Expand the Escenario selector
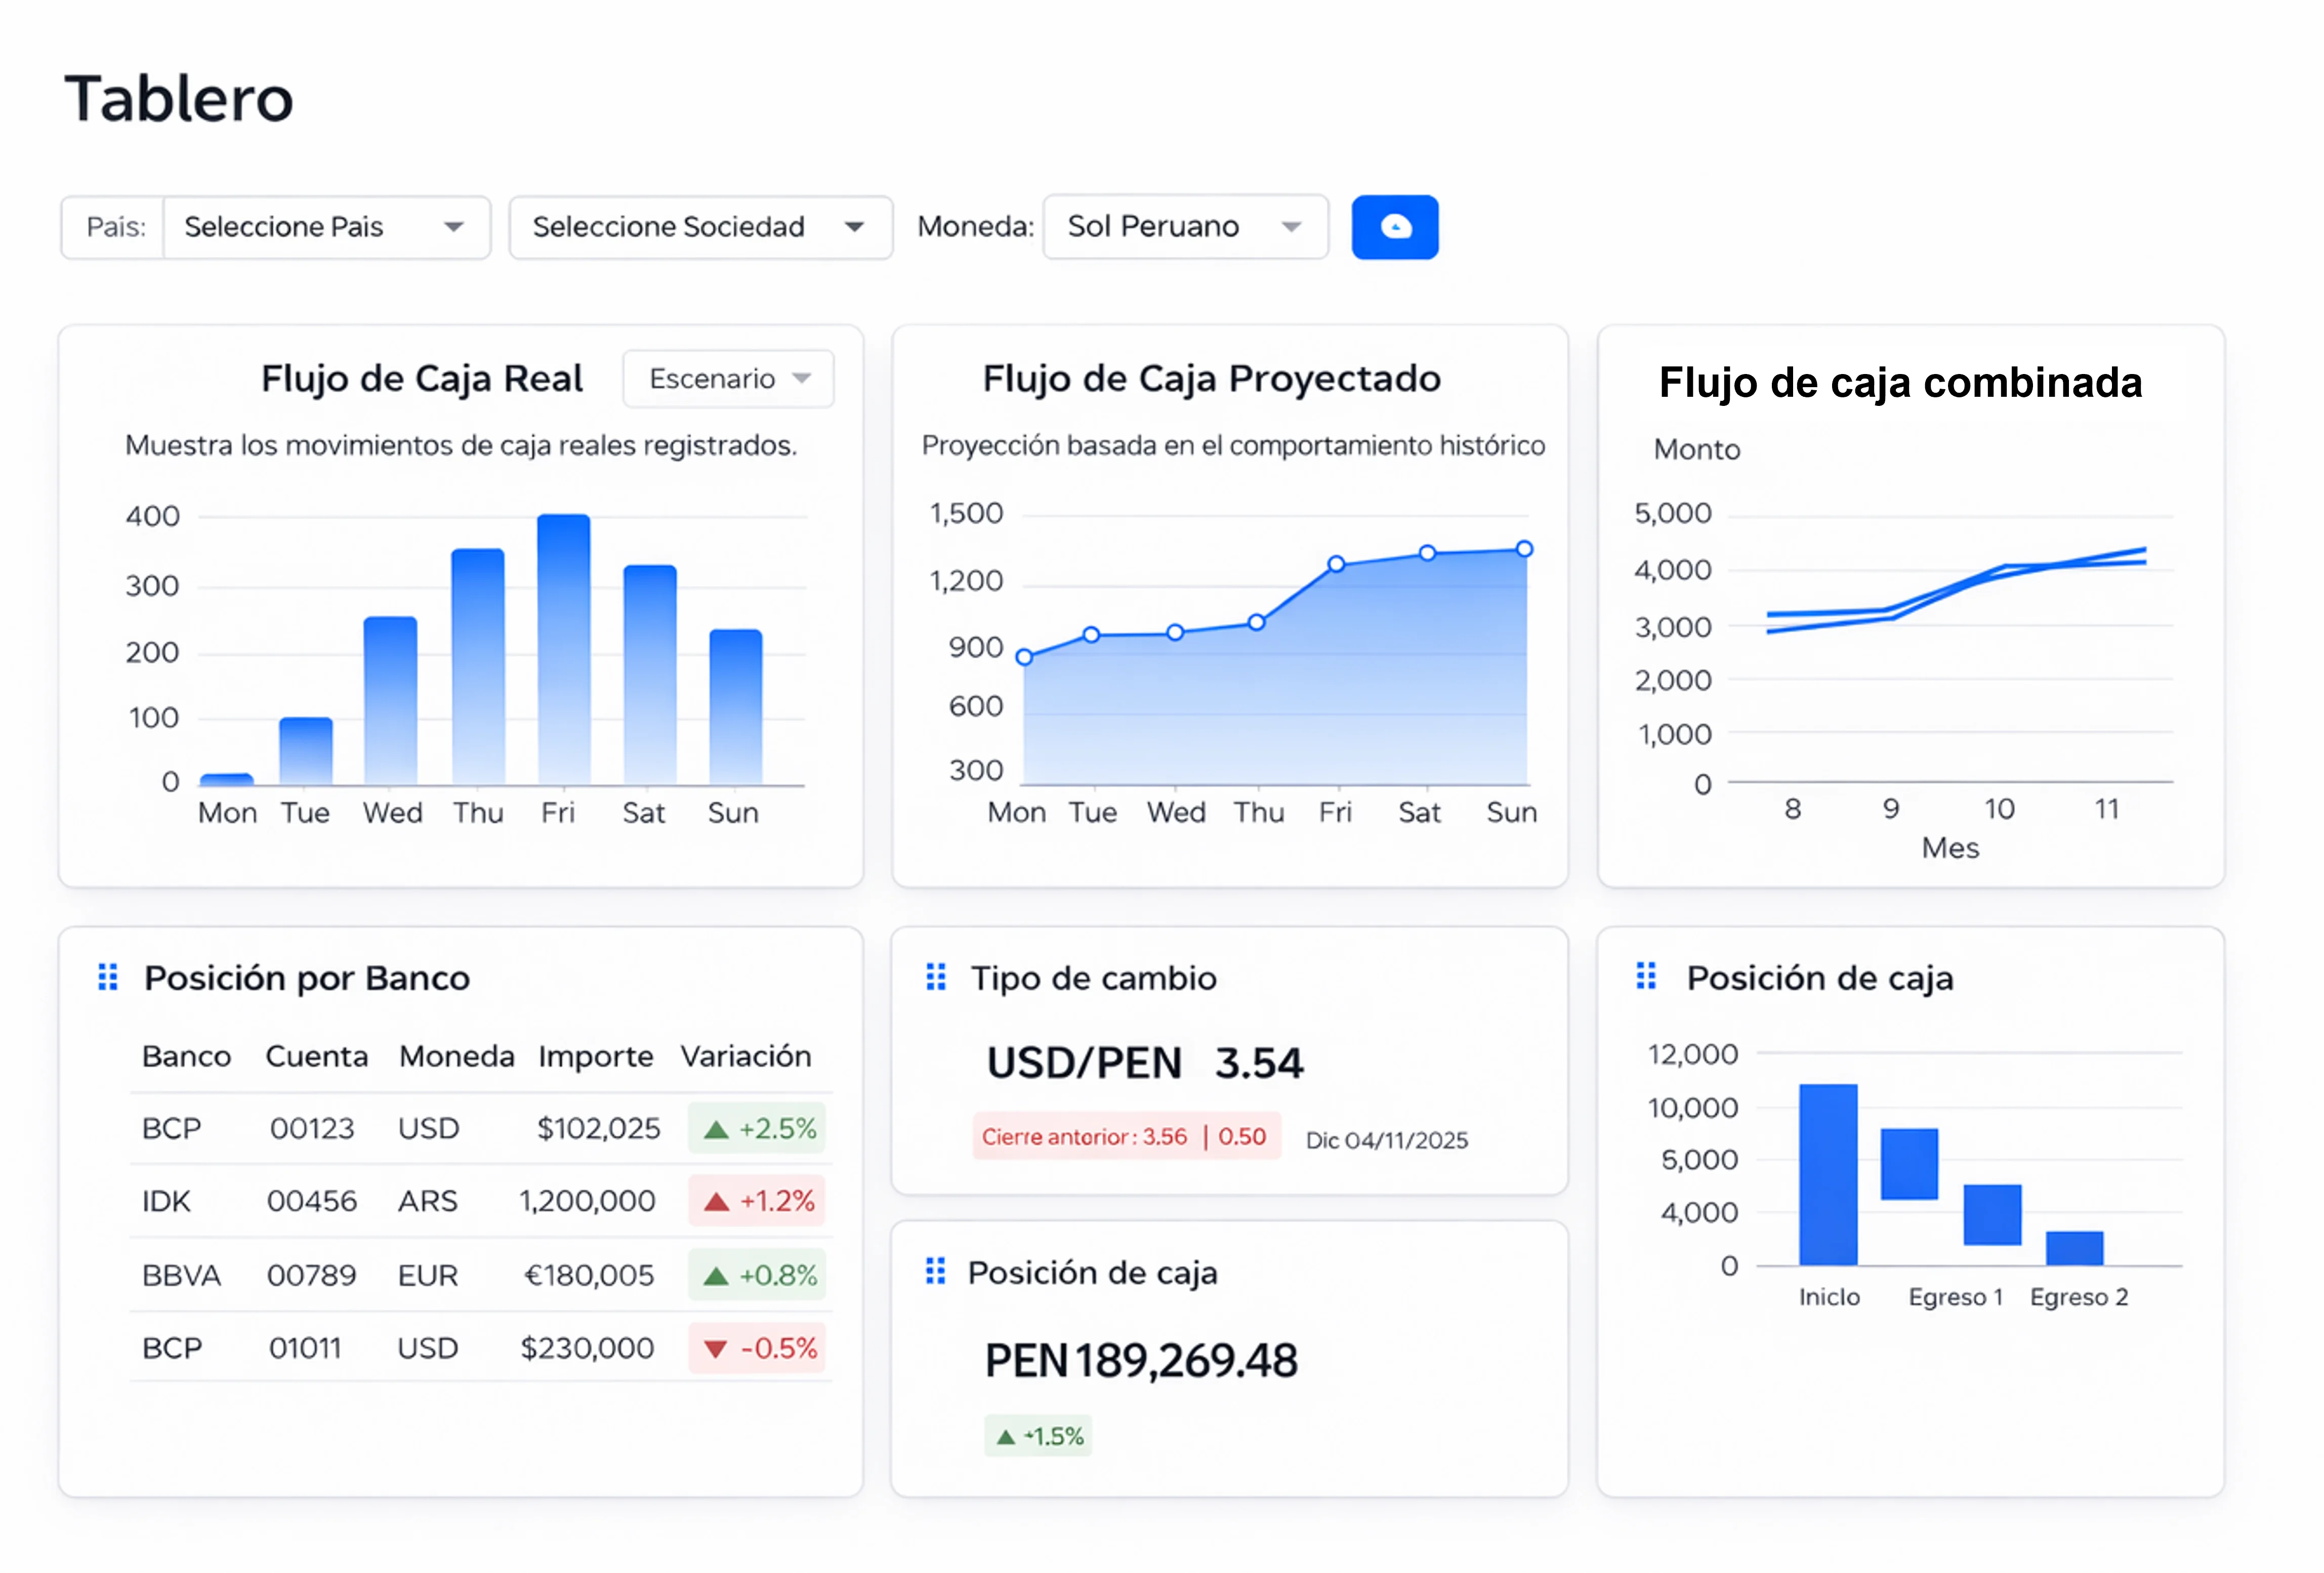 (x=728, y=378)
